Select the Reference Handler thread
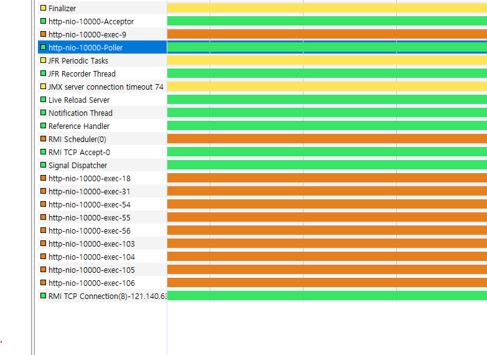 [102, 126]
